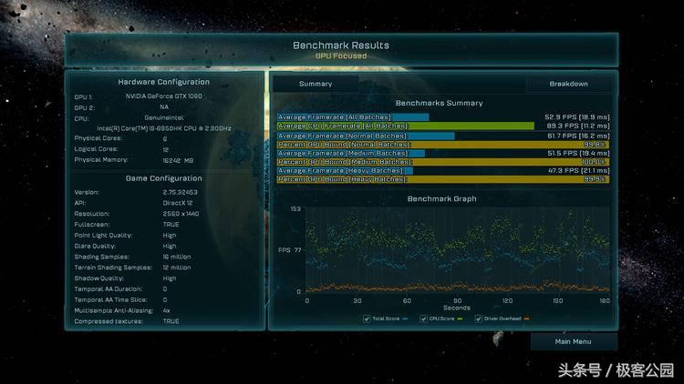Click the Average Framerate (All Batches) bar
This screenshot has height=384, width=684.
click(353, 117)
